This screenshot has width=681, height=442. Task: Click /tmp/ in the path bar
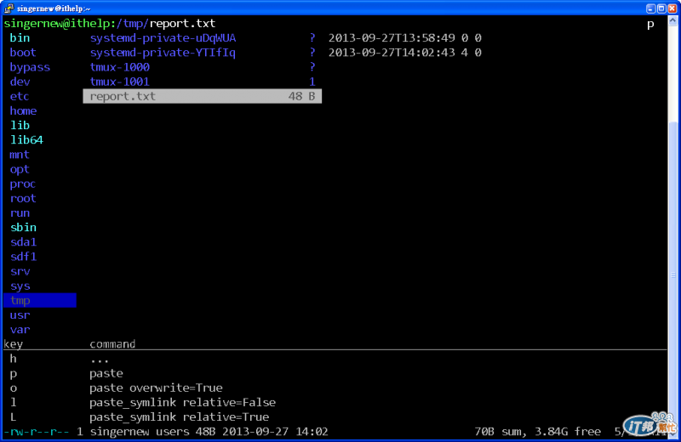(x=133, y=24)
